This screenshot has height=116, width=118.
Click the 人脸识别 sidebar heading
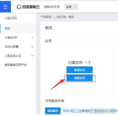click(x=10, y=18)
